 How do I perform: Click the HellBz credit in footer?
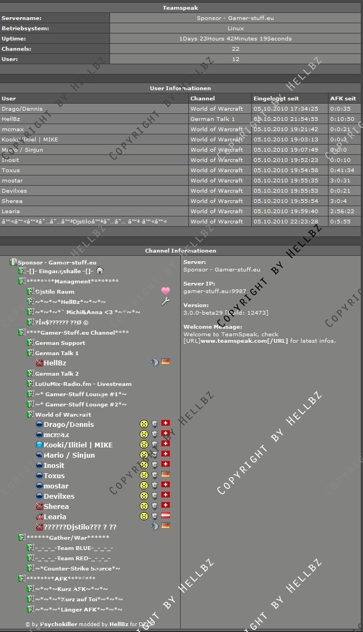(119, 624)
